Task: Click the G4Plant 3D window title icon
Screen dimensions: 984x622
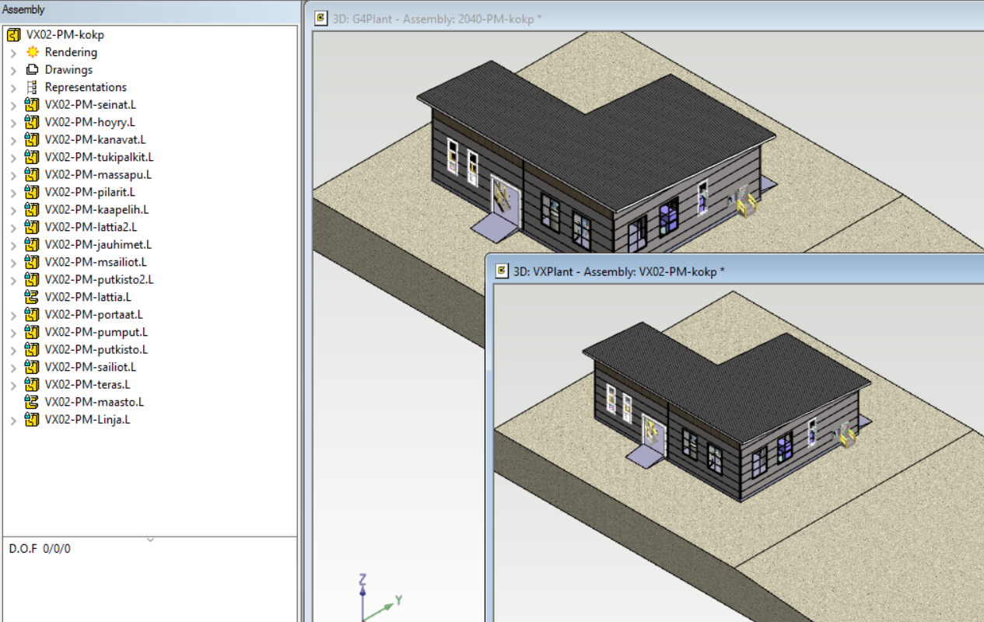Action: click(x=320, y=19)
